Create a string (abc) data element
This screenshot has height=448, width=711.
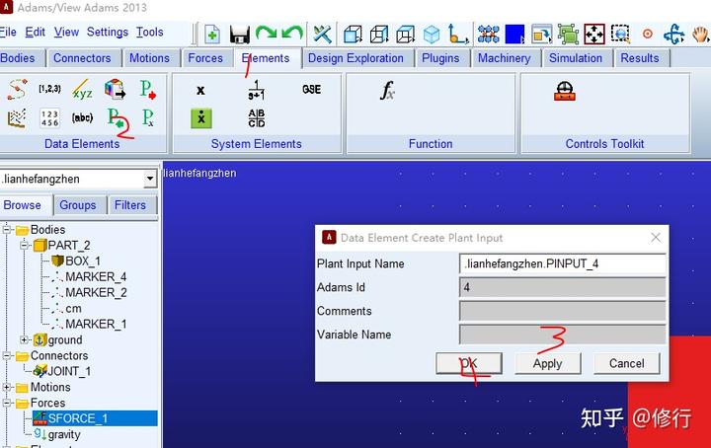click(x=82, y=117)
